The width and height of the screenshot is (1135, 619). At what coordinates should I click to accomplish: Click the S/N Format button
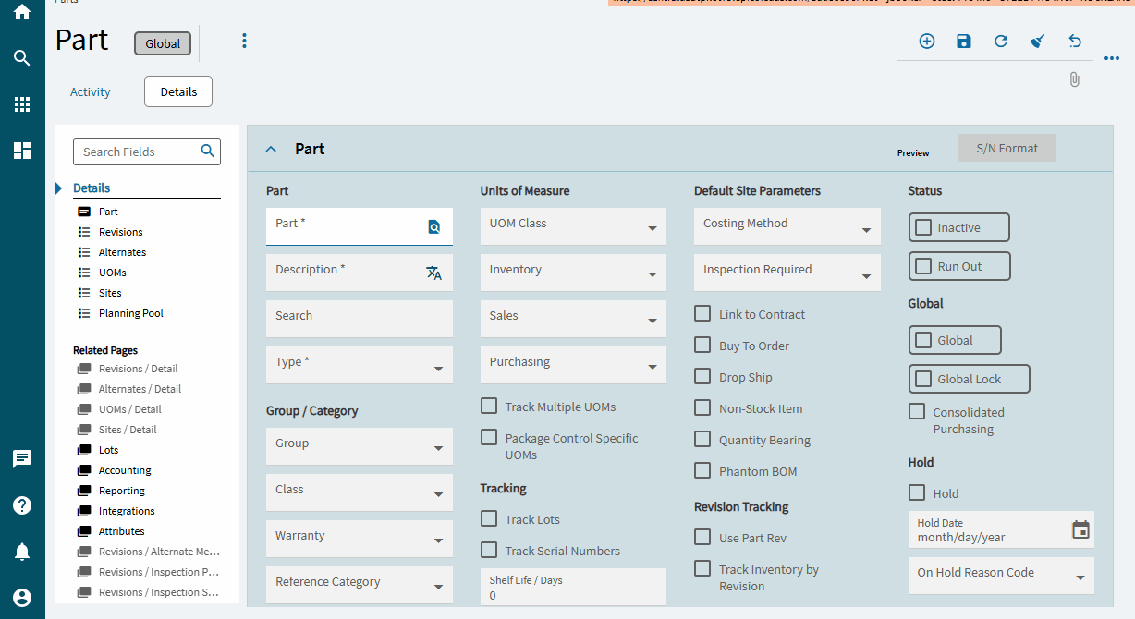click(1007, 148)
